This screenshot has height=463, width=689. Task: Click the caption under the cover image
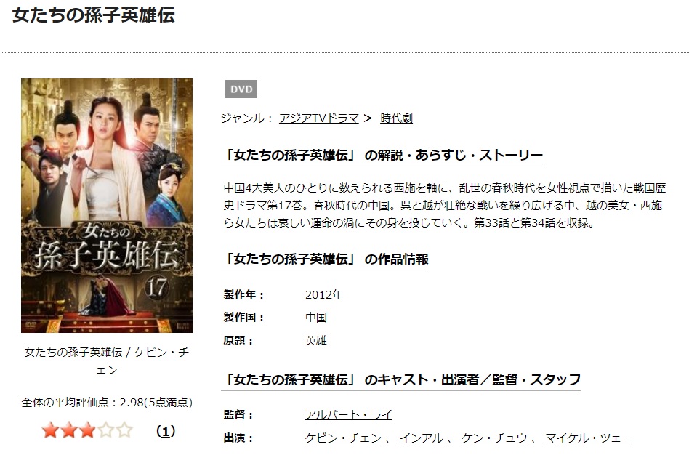click(107, 361)
